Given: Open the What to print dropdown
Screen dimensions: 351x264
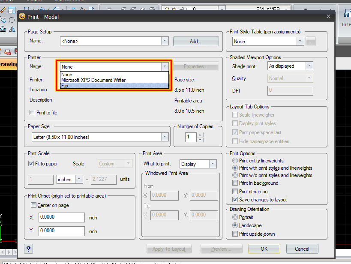Looking at the screenshot, I should (x=213, y=164).
